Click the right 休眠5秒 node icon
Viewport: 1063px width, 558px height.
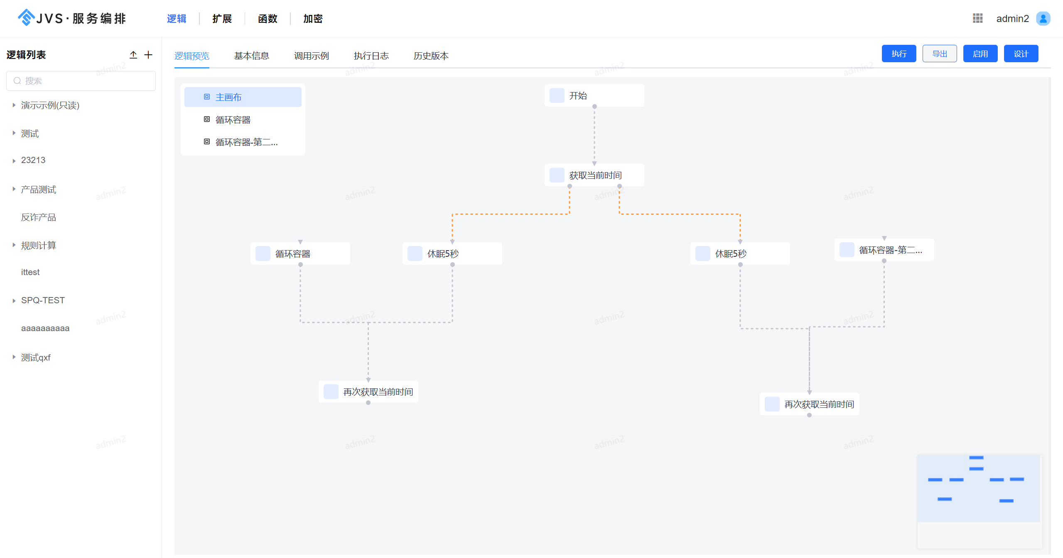click(x=702, y=253)
